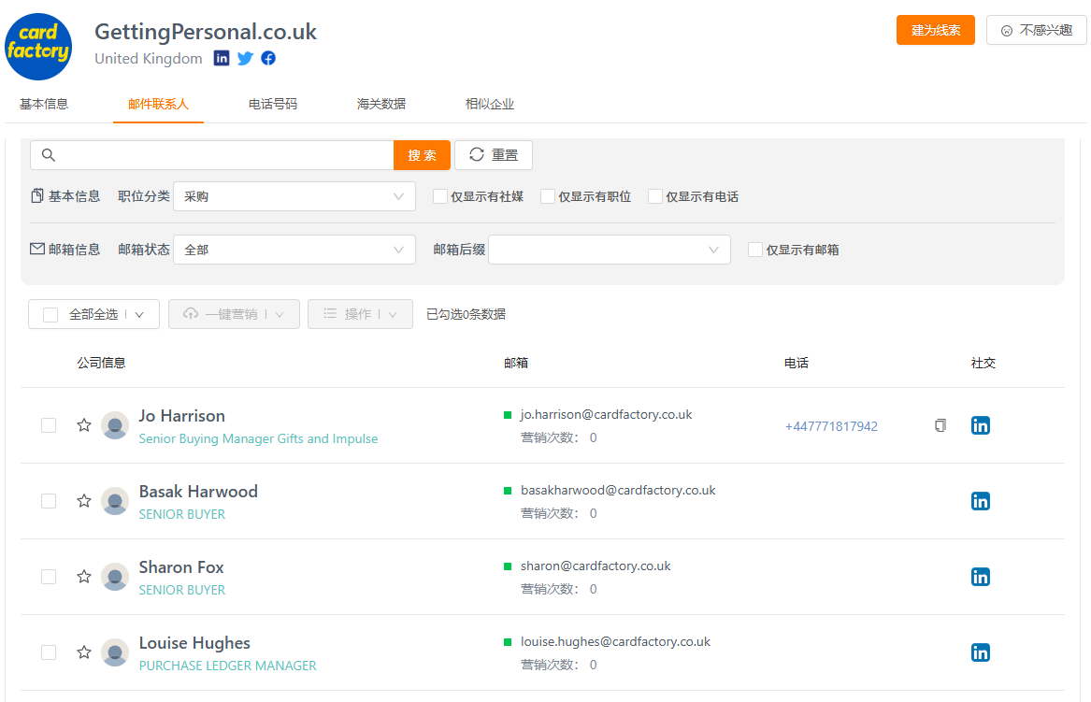Open Jo Harrison's contact name

point(182,415)
